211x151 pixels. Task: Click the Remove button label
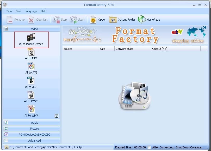(20, 20)
